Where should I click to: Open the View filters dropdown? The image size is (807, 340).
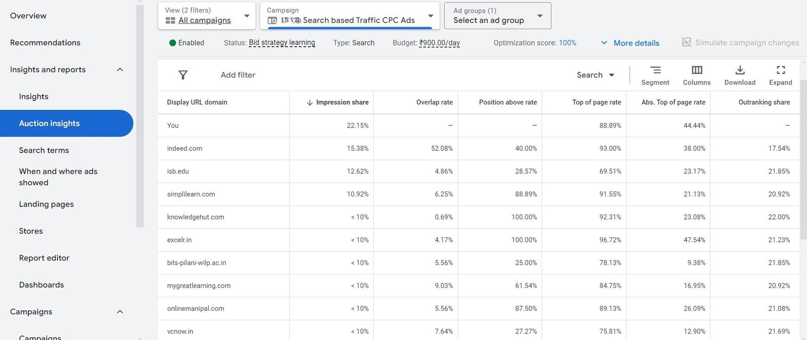(247, 16)
